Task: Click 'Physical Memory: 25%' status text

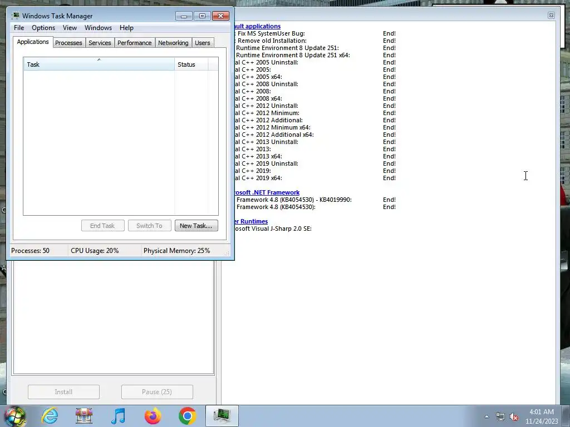Action: tap(176, 251)
